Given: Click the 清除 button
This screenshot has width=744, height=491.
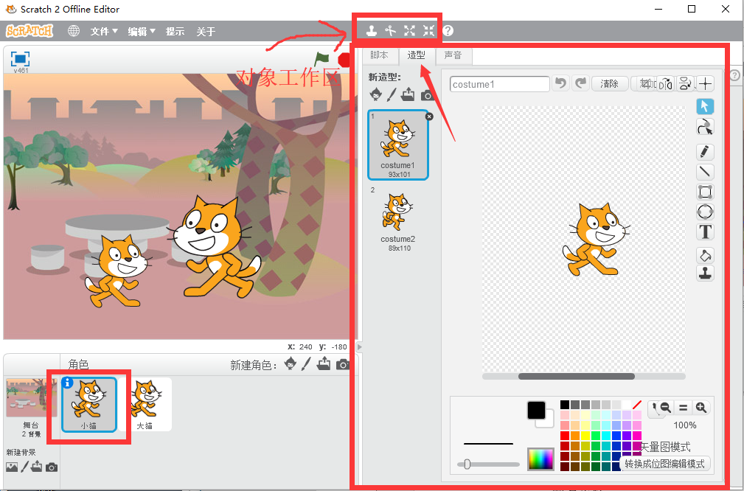Looking at the screenshot, I should [610, 84].
